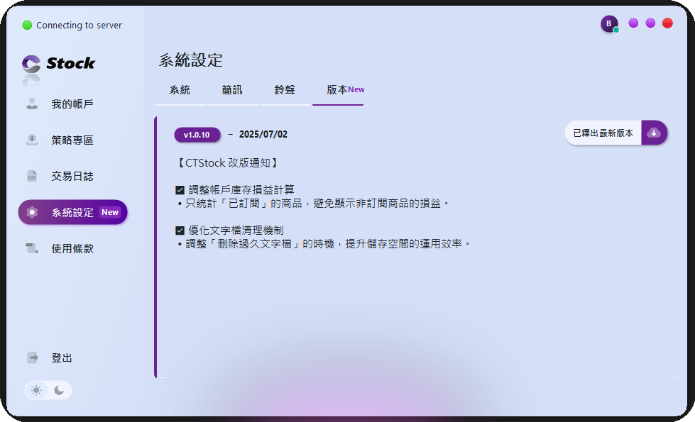The image size is (695, 422).
Task: Switch to light theme sun icon
Action: point(36,390)
